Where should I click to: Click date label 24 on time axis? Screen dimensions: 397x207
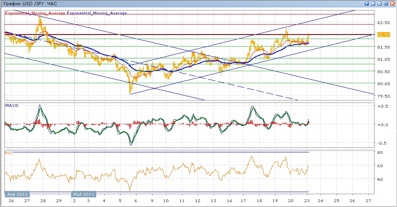320,201
